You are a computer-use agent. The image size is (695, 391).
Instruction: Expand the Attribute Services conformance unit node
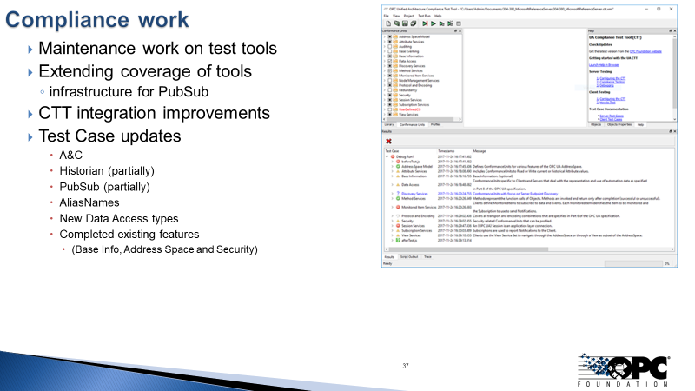coord(385,42)
